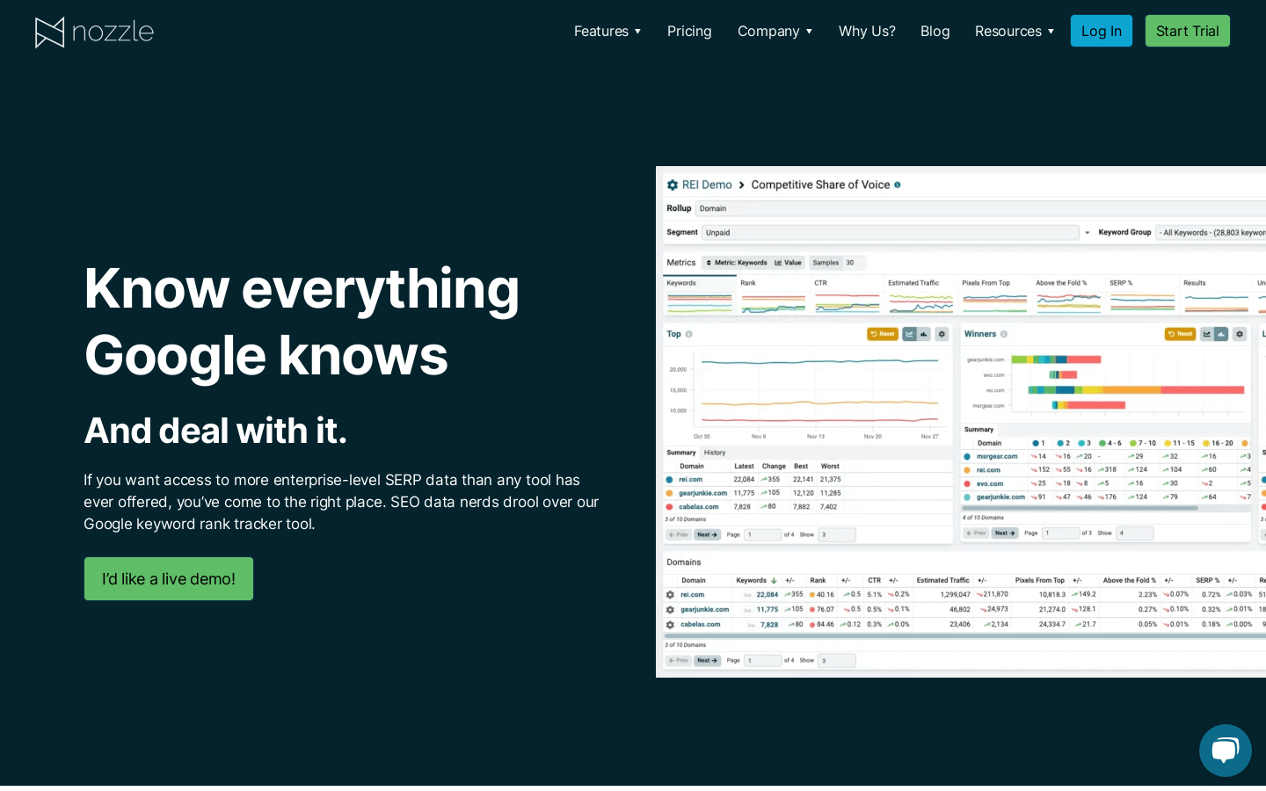This screenshot has width=1266, height=791.
Task: Click gearjunkie.com orange dot in Top summary
Action: coord(670,493)
